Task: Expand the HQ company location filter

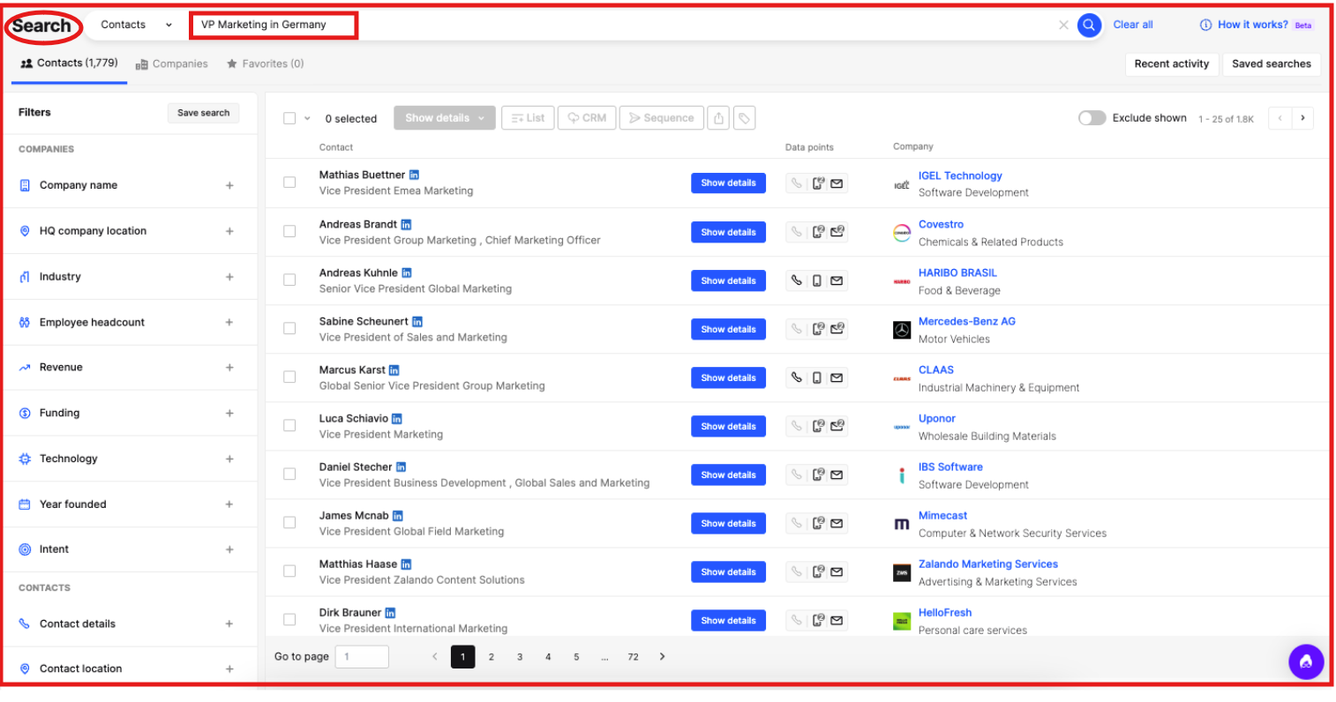Action: pyautogui.click(x=229, y=231)
